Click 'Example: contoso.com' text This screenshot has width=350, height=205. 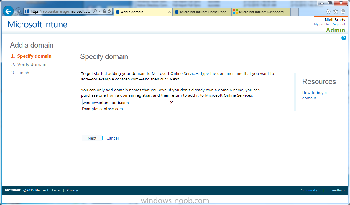pos(102,109)
